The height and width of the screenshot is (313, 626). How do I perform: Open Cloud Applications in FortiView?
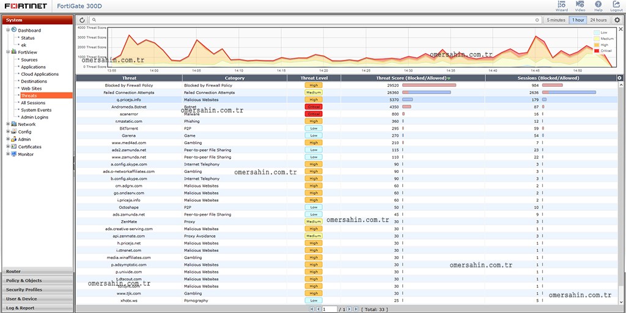point(40,74)
